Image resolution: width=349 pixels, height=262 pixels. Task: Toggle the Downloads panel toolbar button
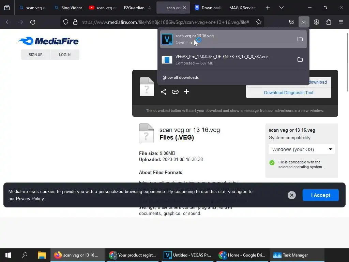click(304, 22)
